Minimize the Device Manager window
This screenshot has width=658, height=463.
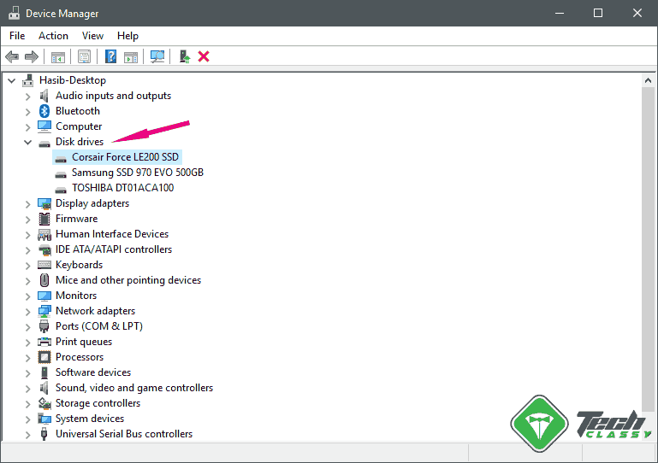point(560,13)
